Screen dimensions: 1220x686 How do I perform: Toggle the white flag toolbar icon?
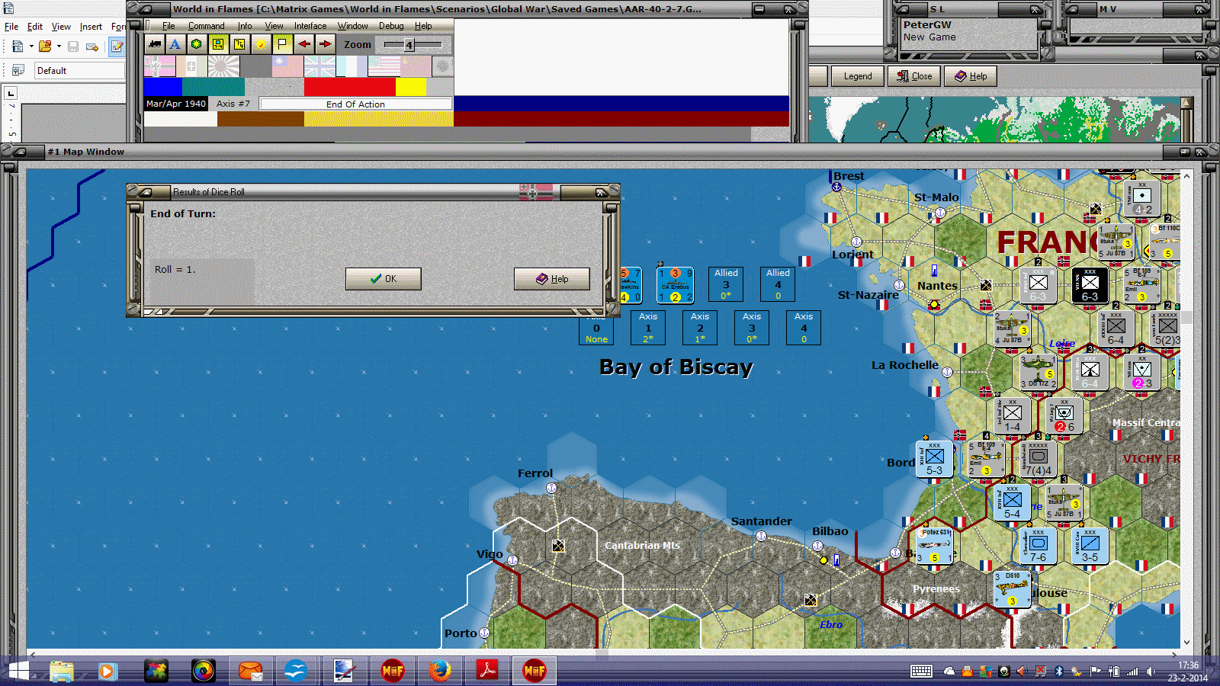point(282,44)
